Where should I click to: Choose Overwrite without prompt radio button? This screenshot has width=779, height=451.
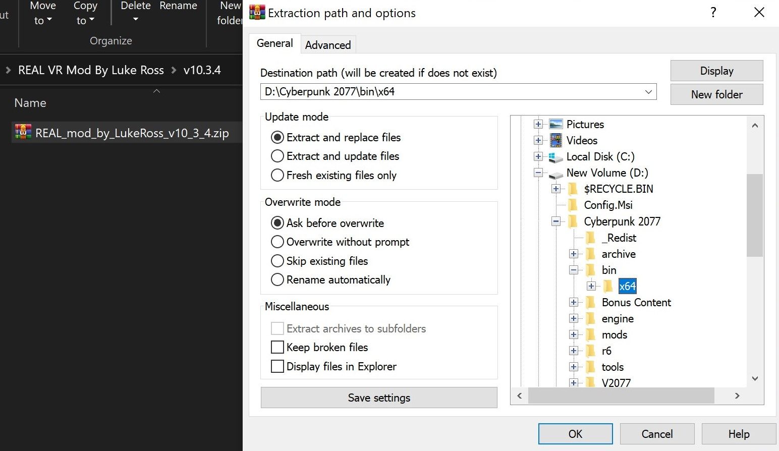(x=277, y=242)
